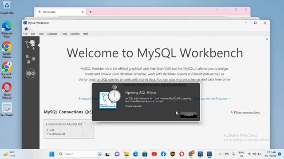Show hidden system tray icons

pyautogui.click(x=220, y=154)
